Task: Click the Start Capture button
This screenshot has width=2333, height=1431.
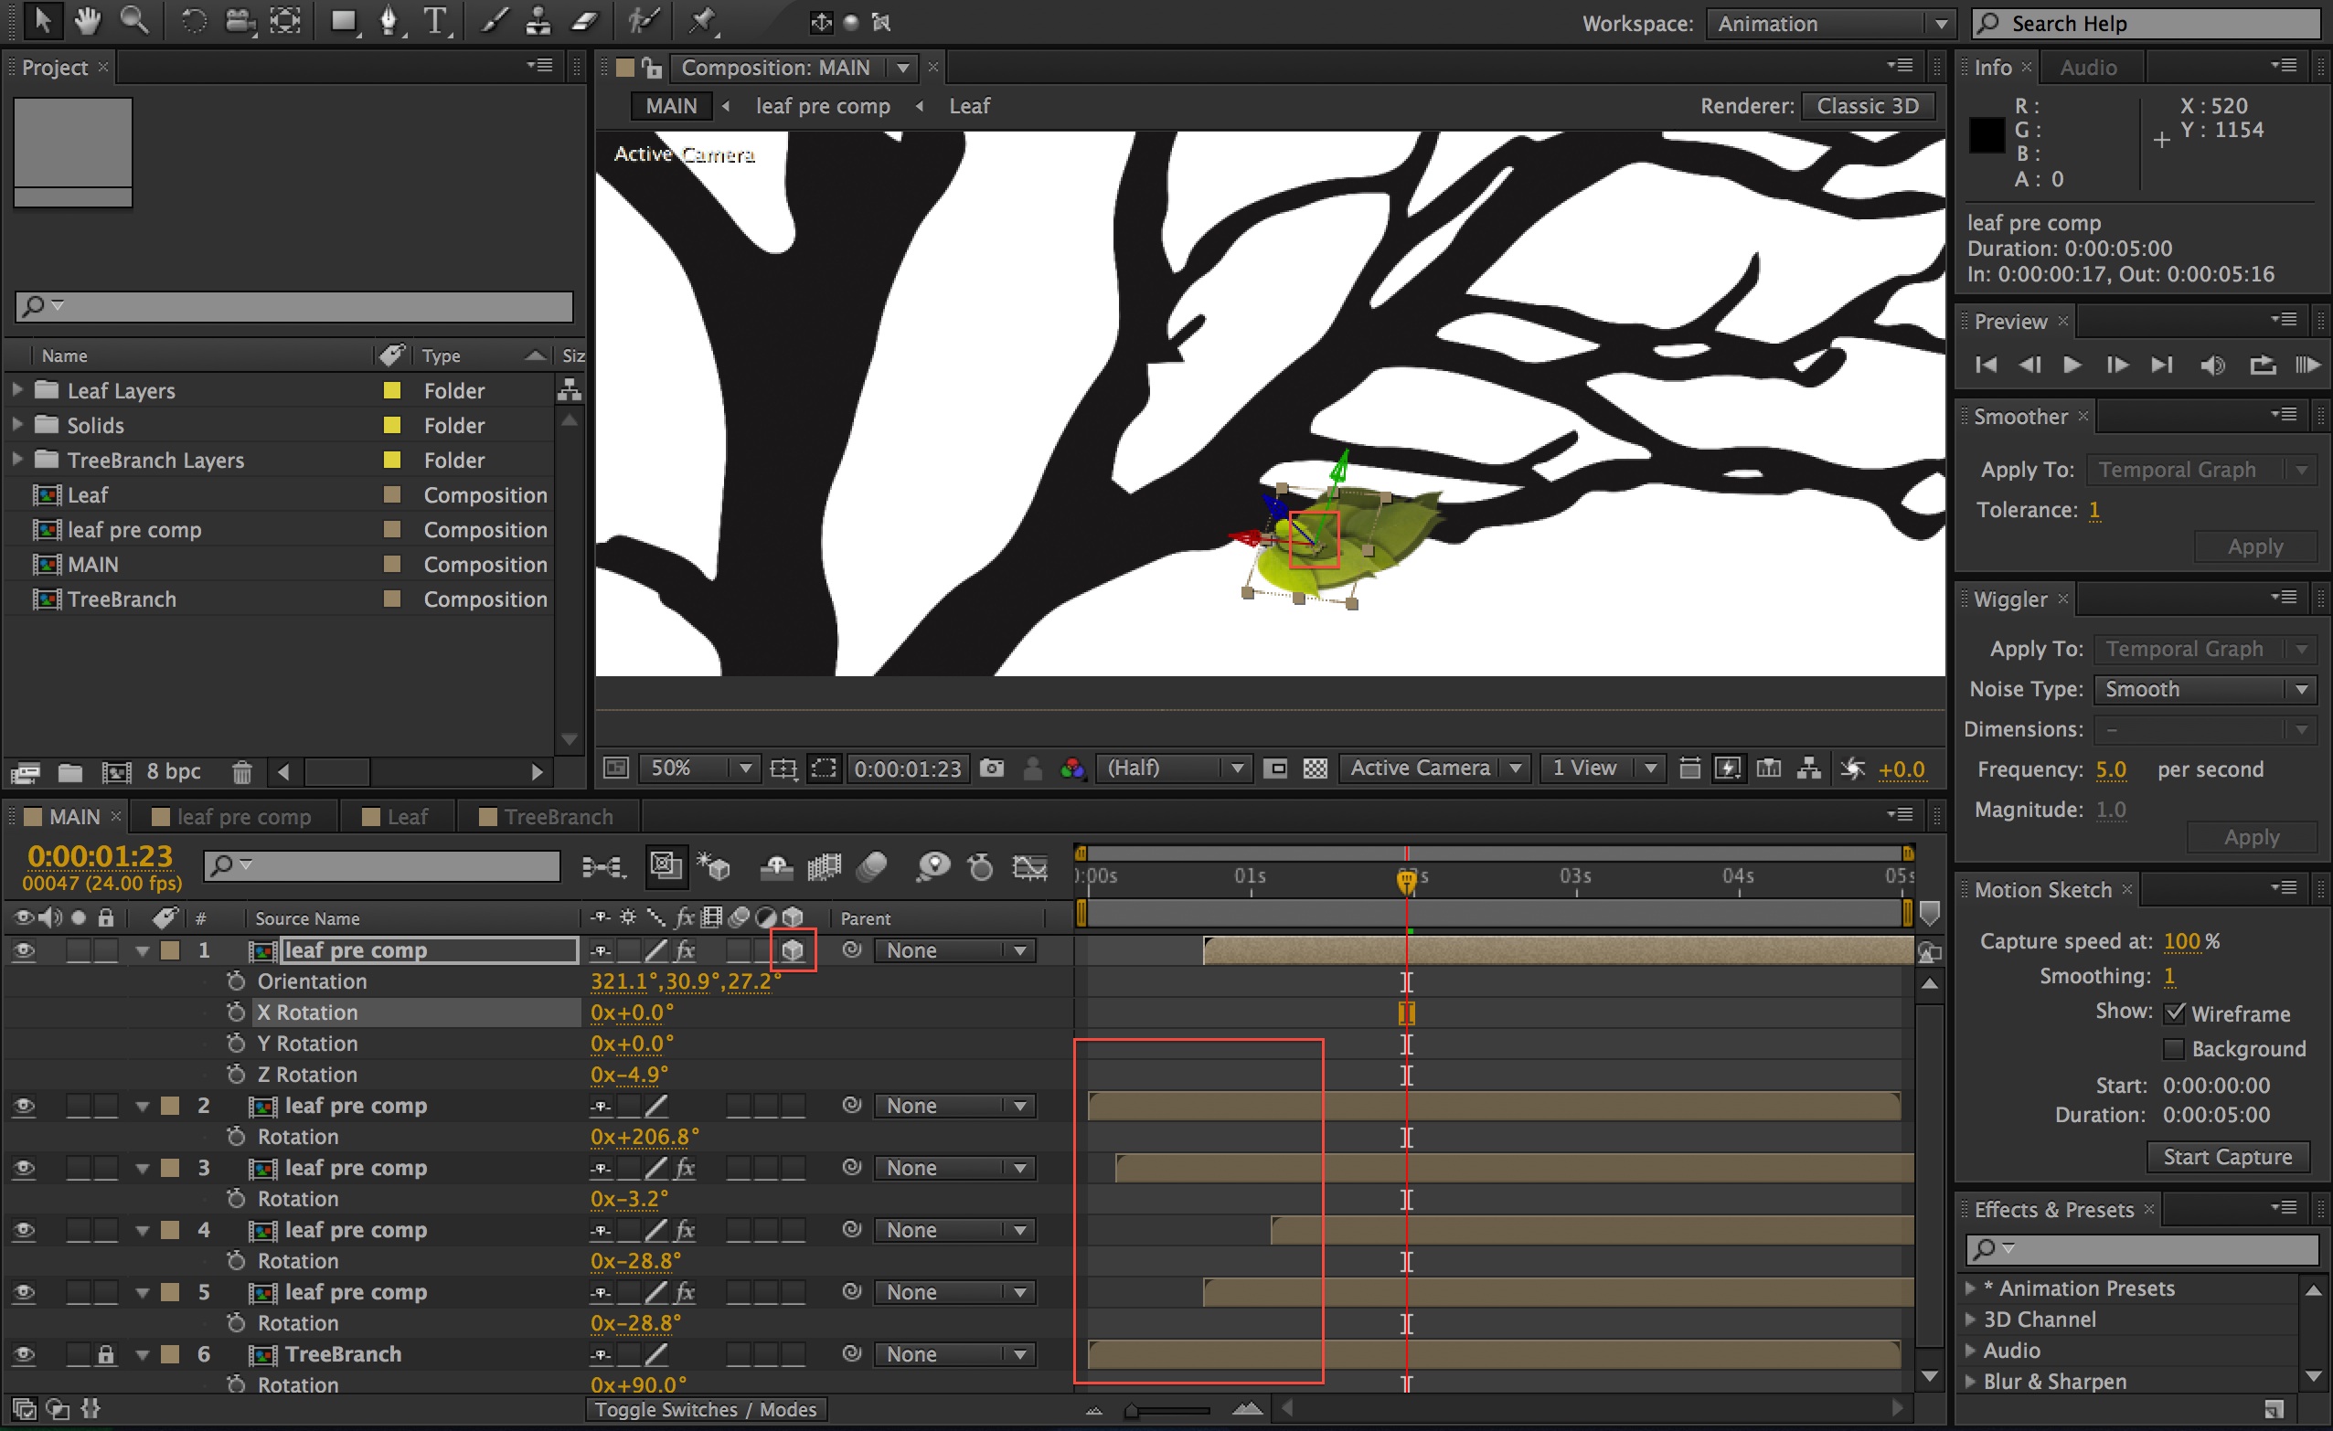Action: tap(2226, 1157)
